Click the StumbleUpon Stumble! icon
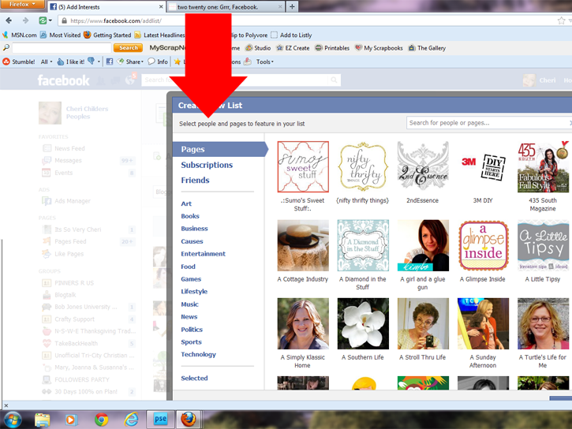Viewport: 572px width, 429px height. (x=8, y=62)
